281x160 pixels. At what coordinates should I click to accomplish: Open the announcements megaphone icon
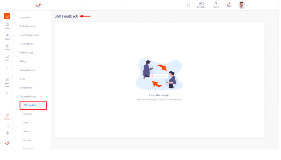pyautogui.click(x=188, y=5)
